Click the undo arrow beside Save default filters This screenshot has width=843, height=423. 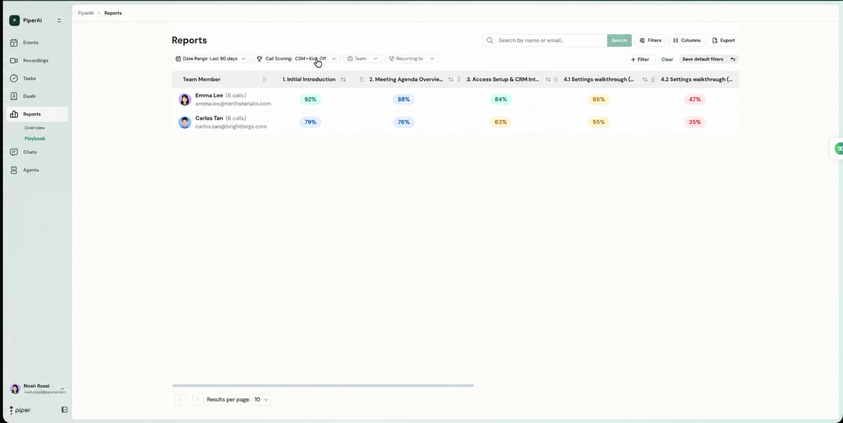(x=733, y=59)
